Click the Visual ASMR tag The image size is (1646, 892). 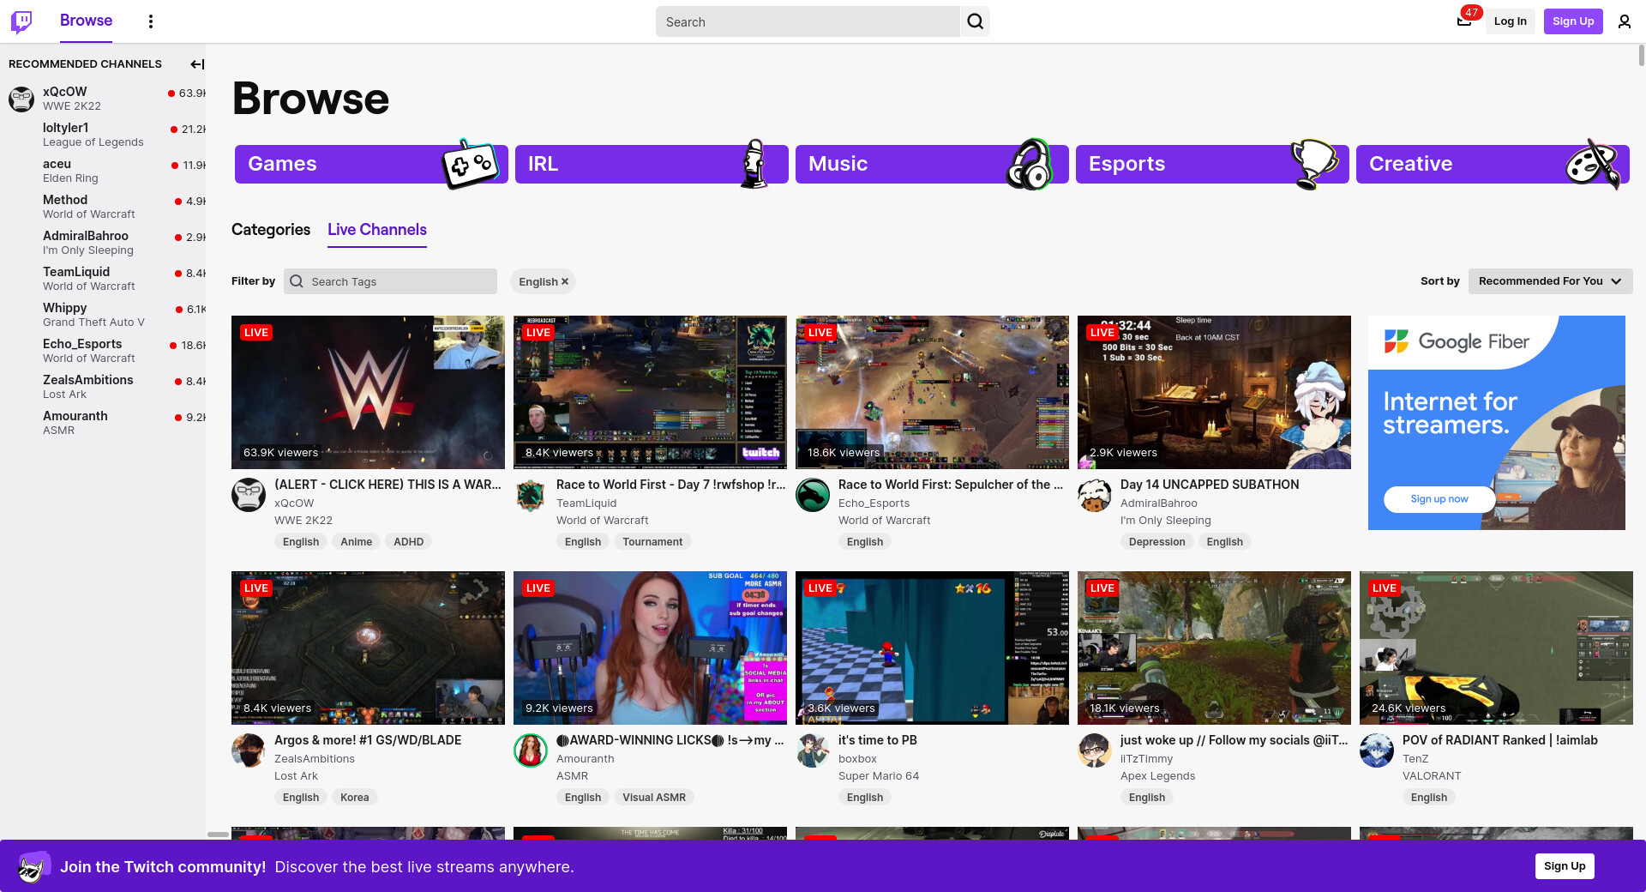pos(654,798)
